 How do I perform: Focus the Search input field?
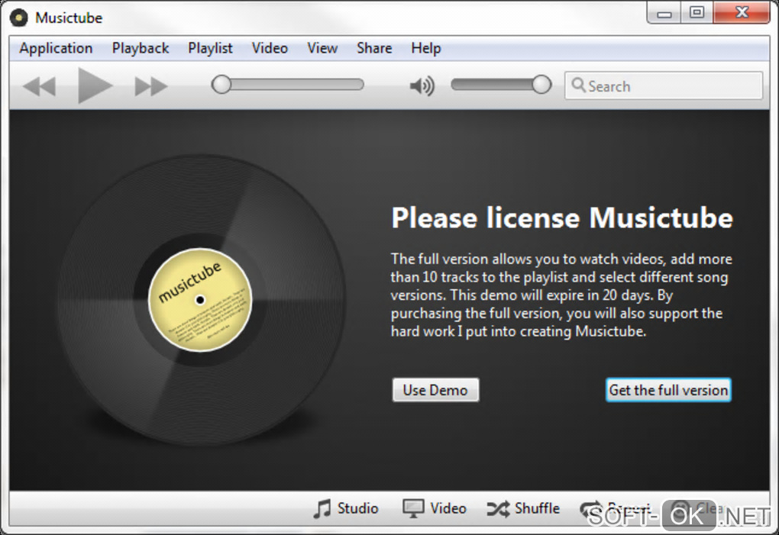click(663, 85)
